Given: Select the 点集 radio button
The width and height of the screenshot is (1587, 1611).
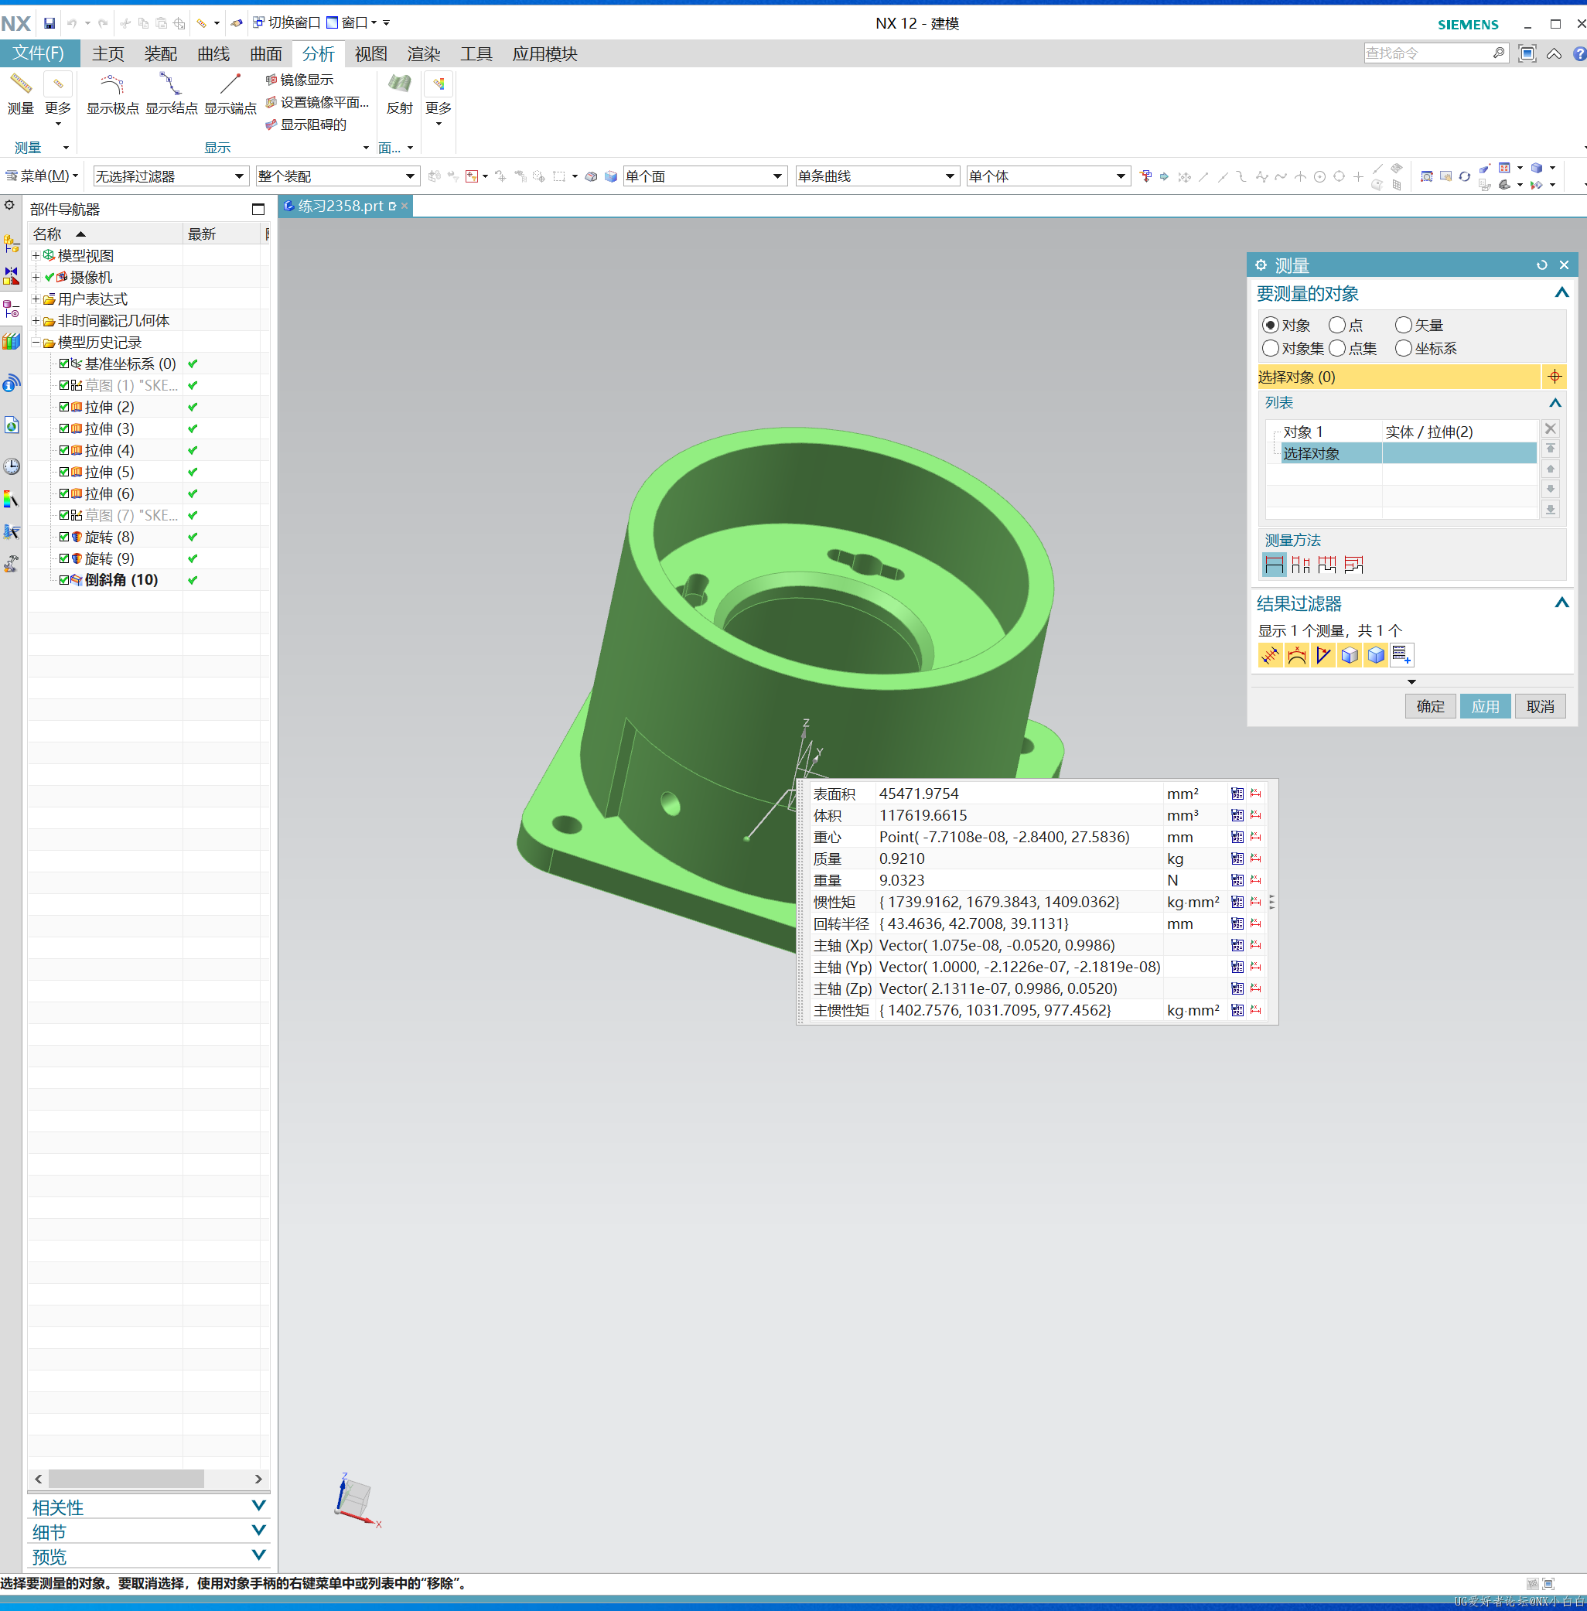Looking at the screenshot, I should [1337, 348].
